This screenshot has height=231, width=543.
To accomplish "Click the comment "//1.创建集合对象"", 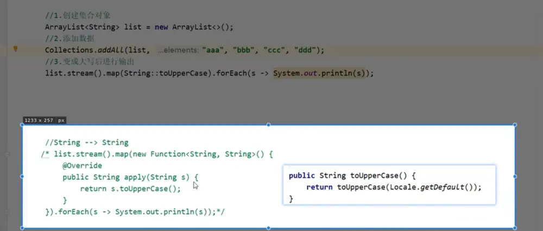I will 78,16.
